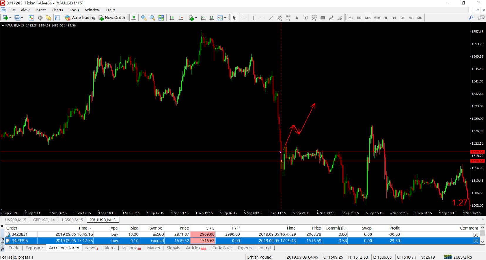
Task: Click the 1519.52 price level label
Action: [477, 152]
